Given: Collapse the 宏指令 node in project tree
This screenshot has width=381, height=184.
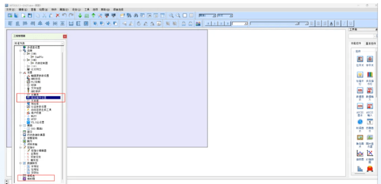Looking at the screenshot, I should [x=21, y=148].
